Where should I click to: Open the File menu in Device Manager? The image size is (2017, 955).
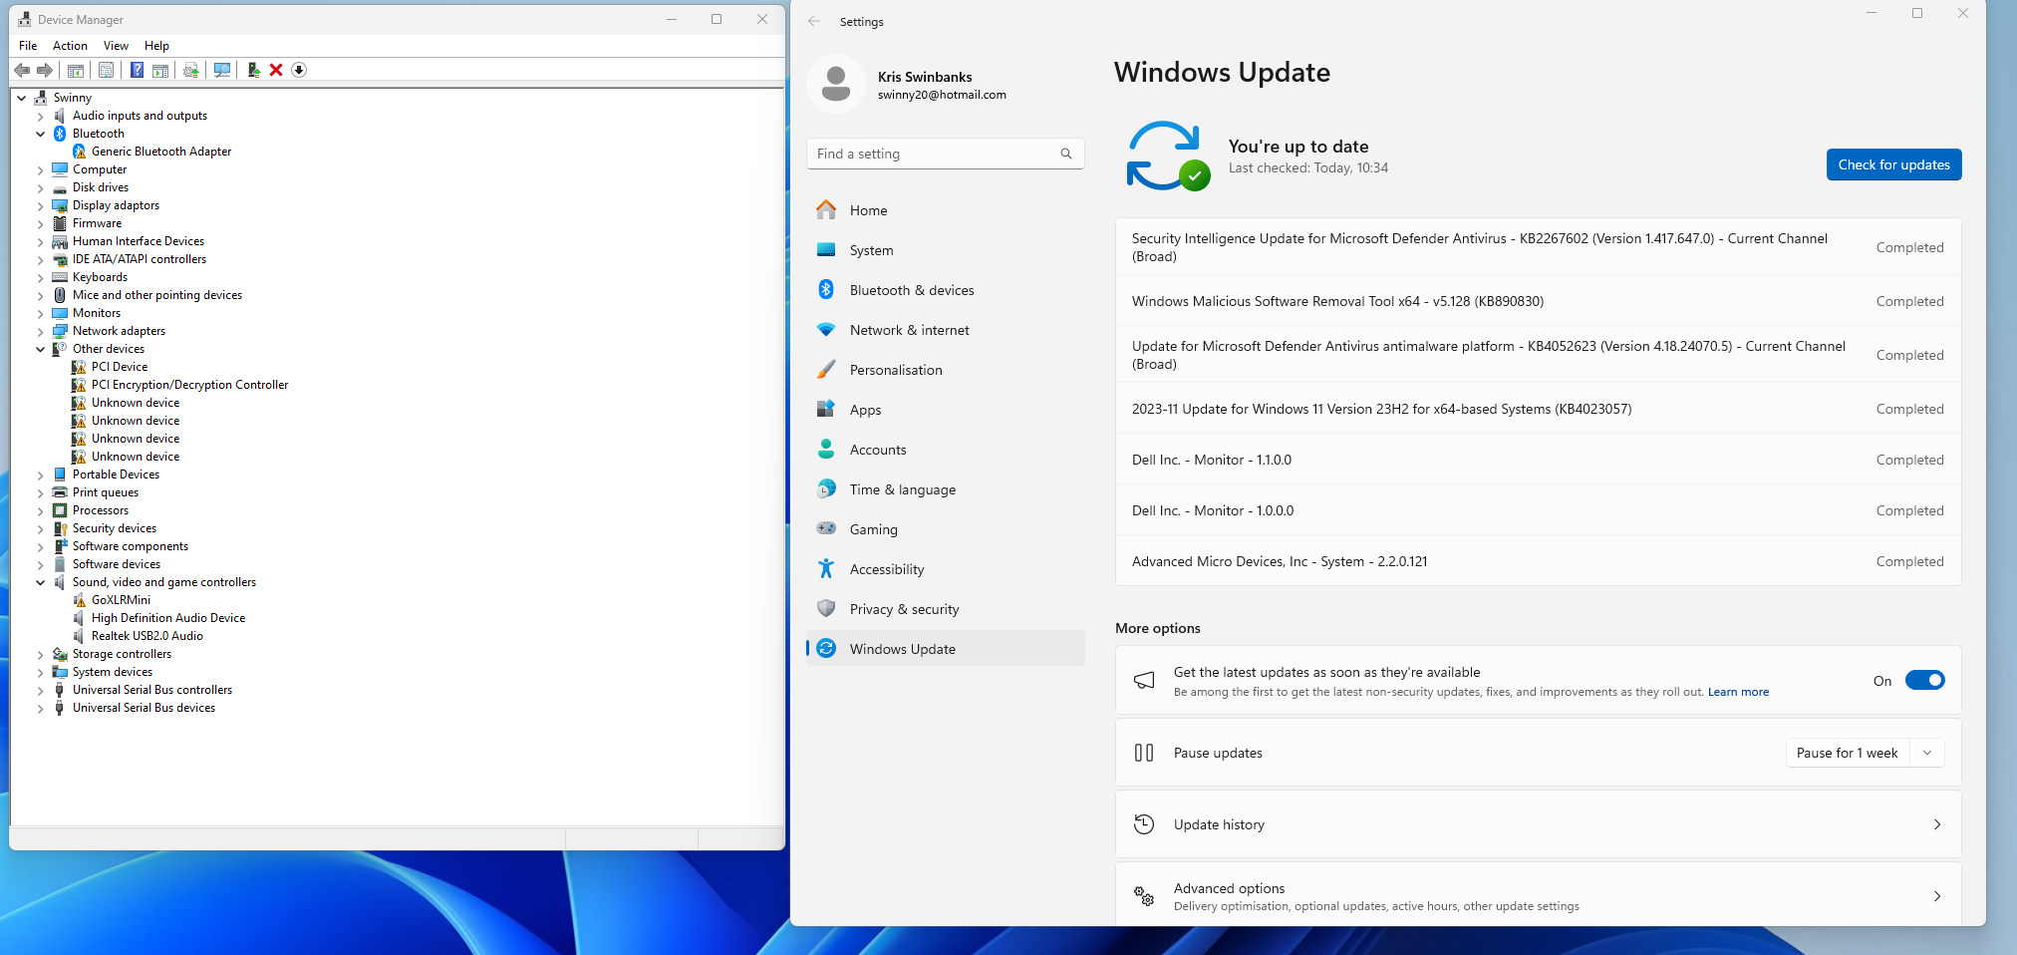pos(28,46)
